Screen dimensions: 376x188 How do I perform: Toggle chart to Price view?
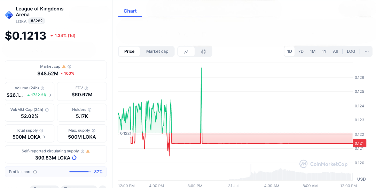pos(129,51)
